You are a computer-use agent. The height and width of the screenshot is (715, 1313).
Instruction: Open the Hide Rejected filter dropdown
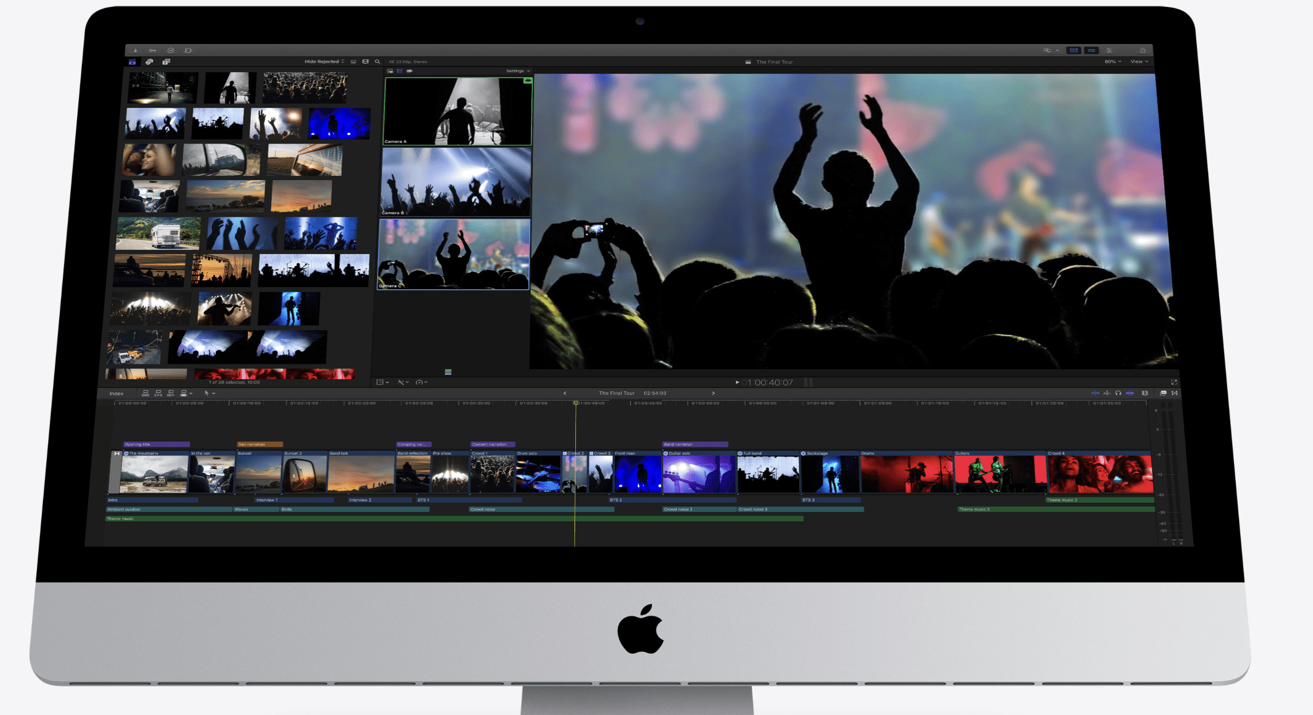[x=324, y=62]
